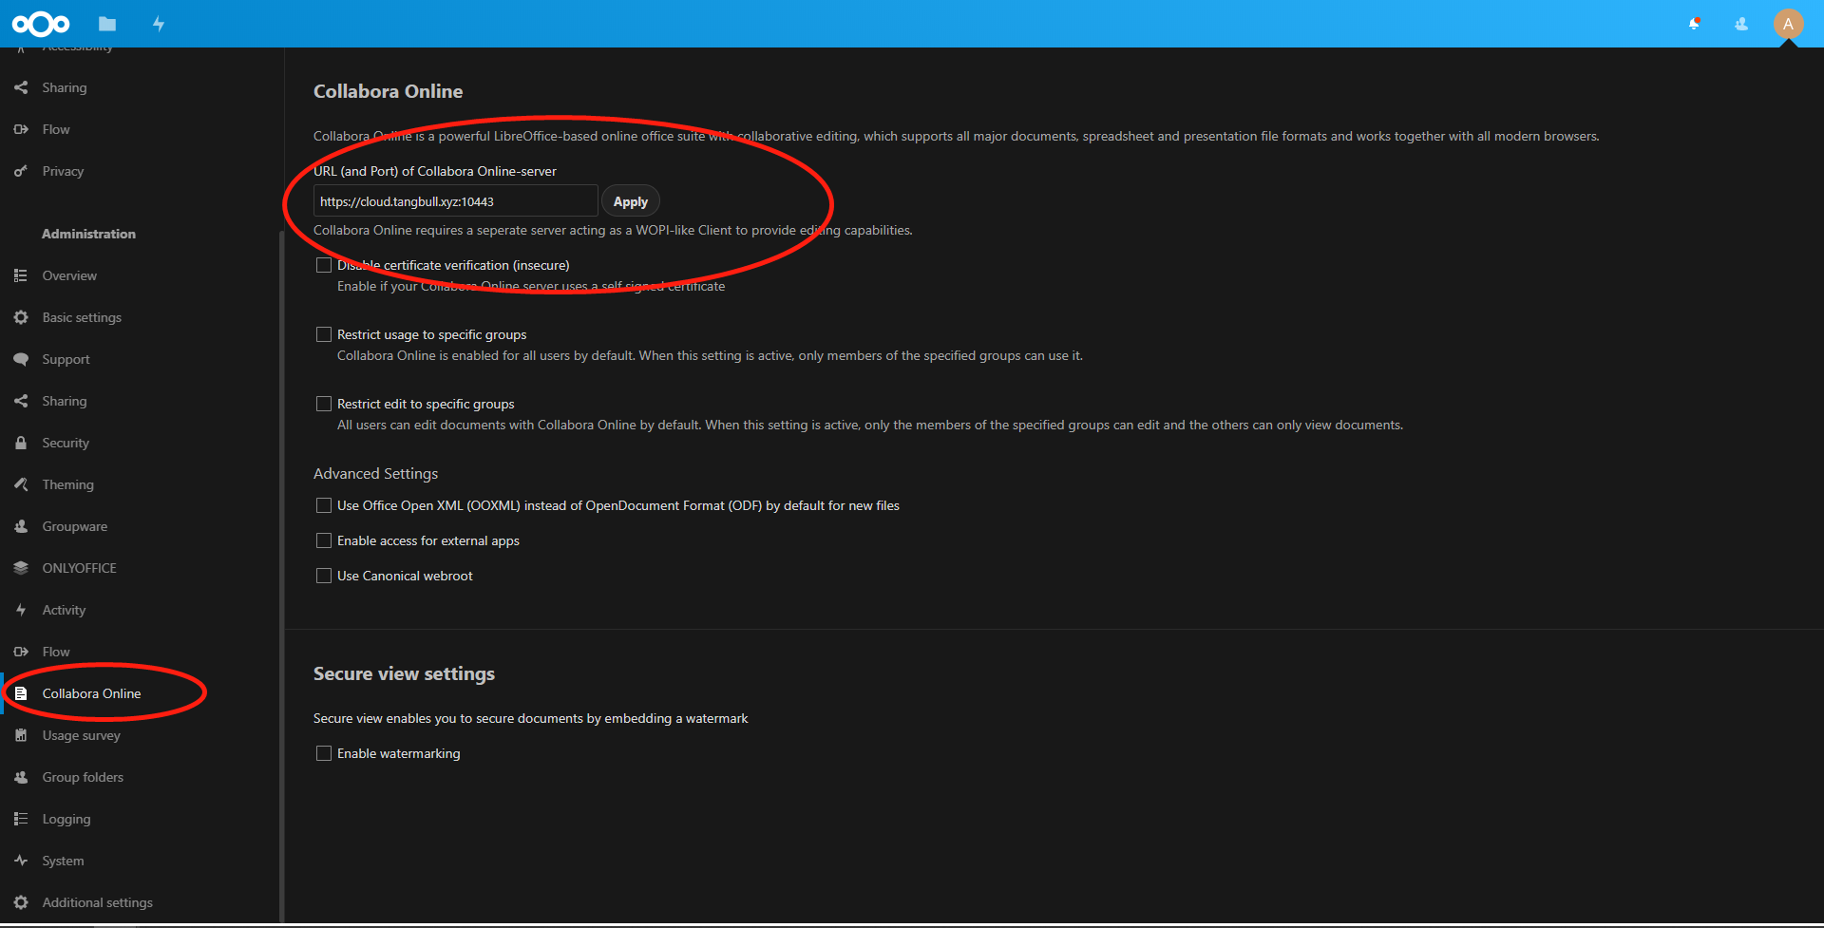Open the user avatar menu
Screen dimensions: 1824x928
1788,24
